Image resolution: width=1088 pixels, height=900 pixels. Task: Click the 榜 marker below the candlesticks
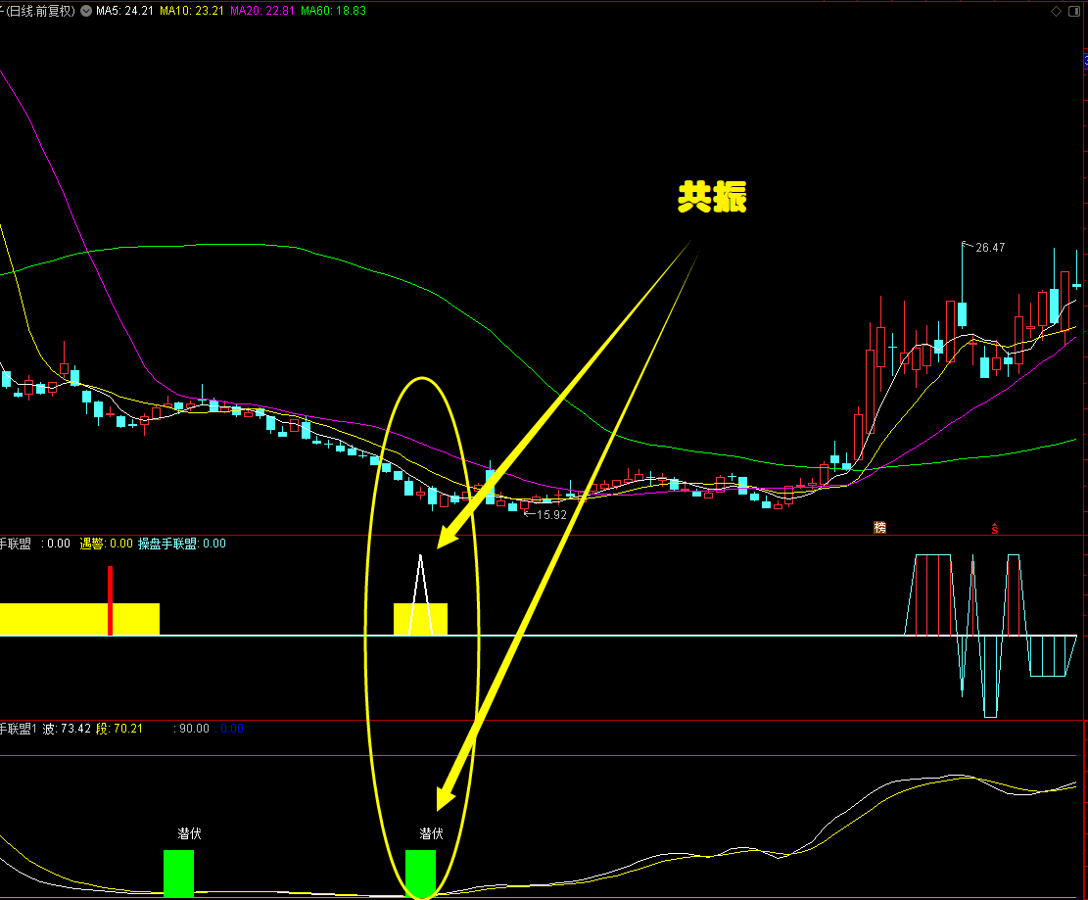point(879,528)
